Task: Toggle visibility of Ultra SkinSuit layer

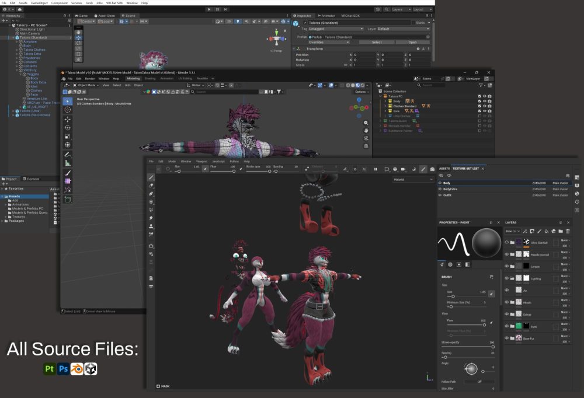Action: pyautogui.click(x=506, y=242)
